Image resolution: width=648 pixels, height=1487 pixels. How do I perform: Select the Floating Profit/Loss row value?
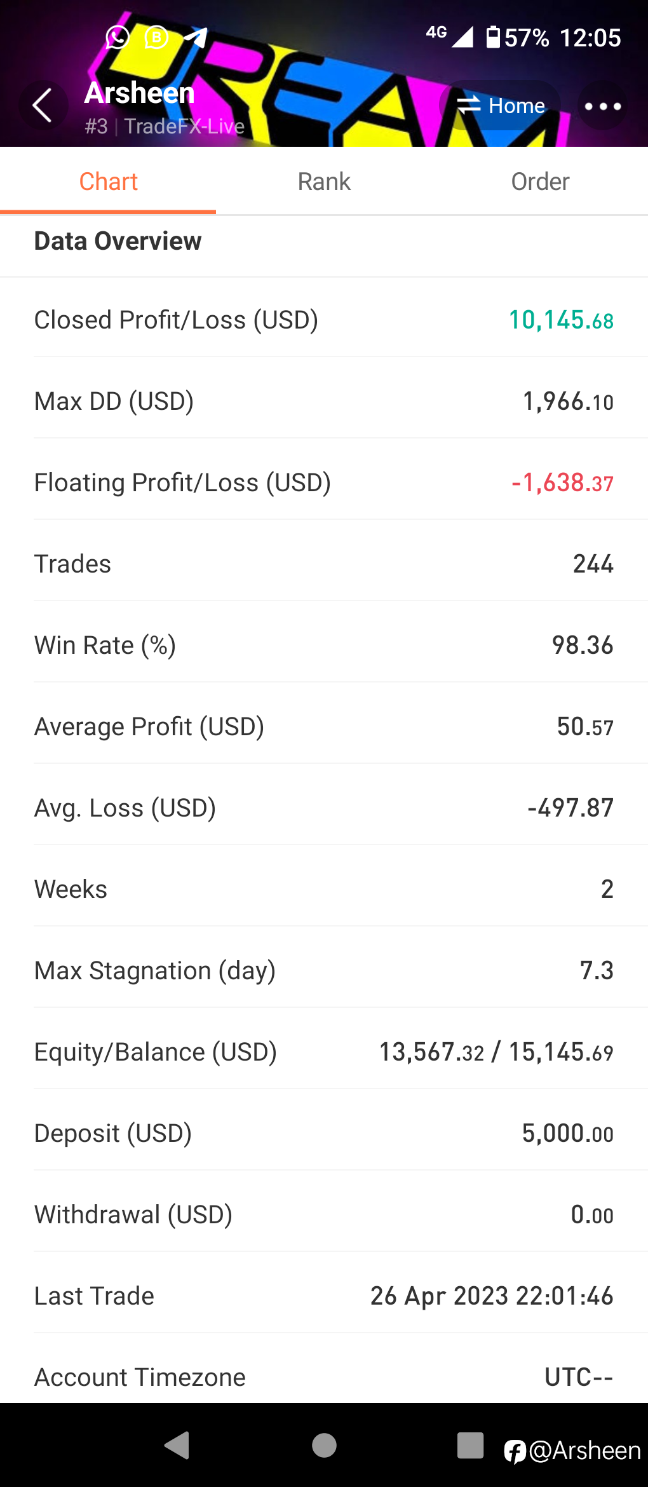pyautogui.click(x=562, y=483)
